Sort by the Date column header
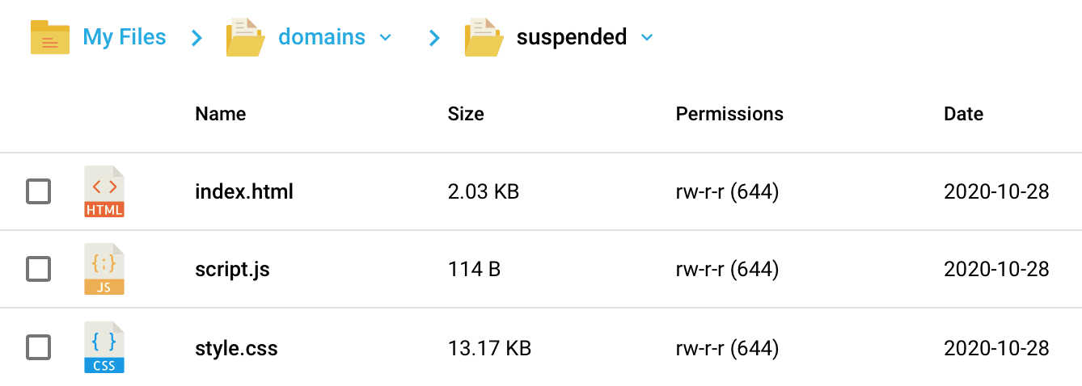This screenshot has width=1082, height=386. point(963,114)
